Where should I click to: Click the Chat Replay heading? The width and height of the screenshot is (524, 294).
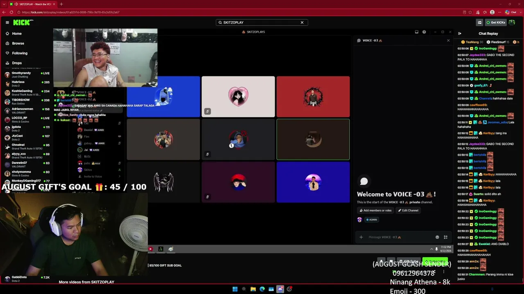click(x=488, y=33)
